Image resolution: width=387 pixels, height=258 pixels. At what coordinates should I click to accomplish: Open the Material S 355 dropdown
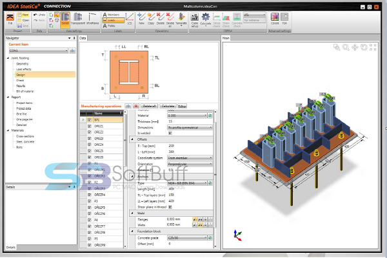tap(187, 115)
